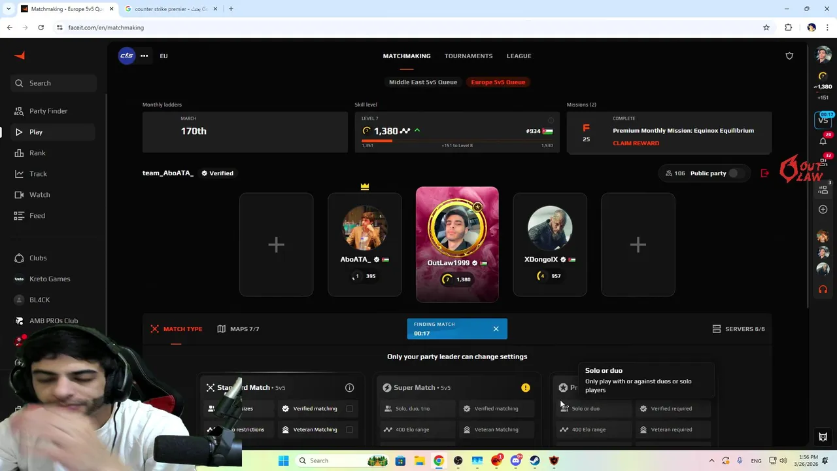Open the three-dot game options menu
Image resolution: width=837 pixels, height=471 pixels.
coord(144,56)
